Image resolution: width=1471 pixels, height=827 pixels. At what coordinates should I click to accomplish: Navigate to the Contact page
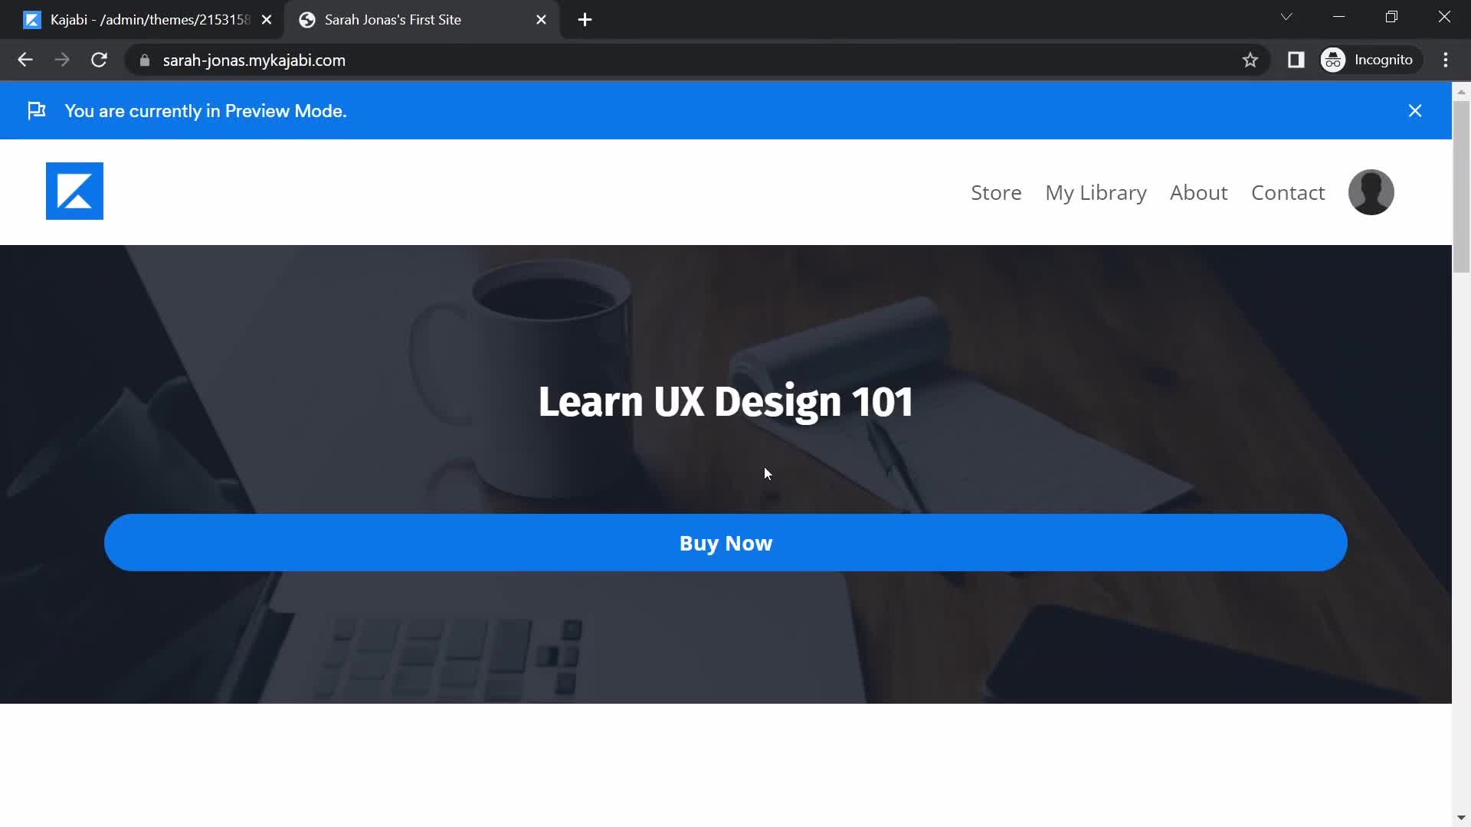1288,192
